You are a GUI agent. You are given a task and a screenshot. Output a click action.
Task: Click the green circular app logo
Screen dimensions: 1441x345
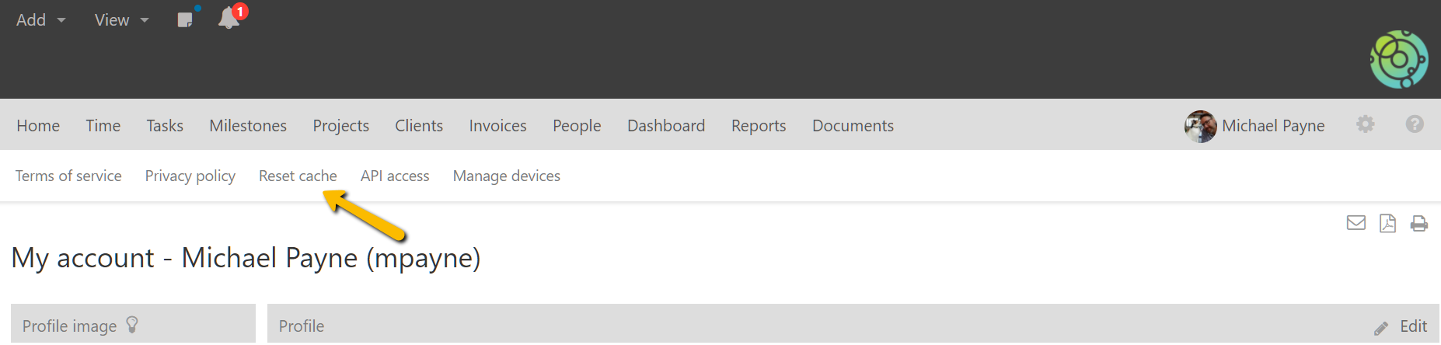point(1398,59)
